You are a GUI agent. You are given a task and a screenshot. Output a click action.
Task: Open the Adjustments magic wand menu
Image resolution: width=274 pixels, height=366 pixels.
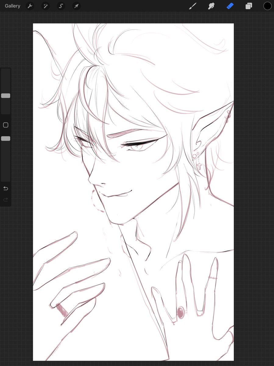(45, 6)
